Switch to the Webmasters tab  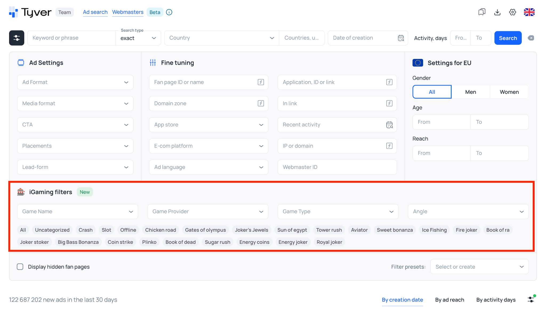tap(128, 12)
